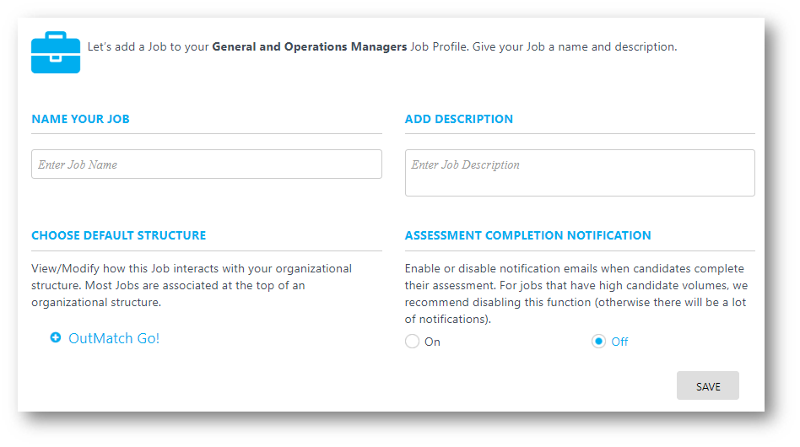Click the SAVE button

[x=708, y=385]
